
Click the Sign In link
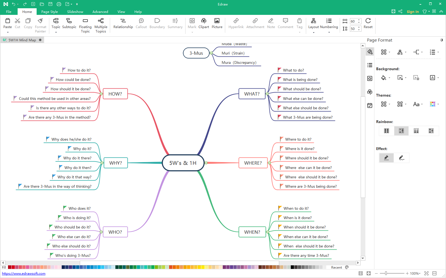coord(413,12)
